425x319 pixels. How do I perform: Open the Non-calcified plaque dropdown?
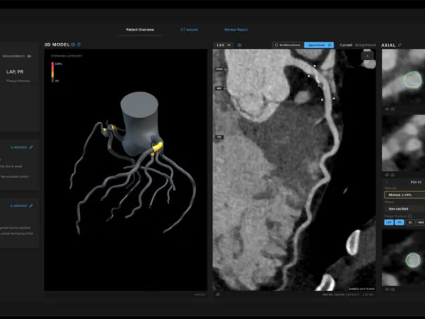(404, 209)
